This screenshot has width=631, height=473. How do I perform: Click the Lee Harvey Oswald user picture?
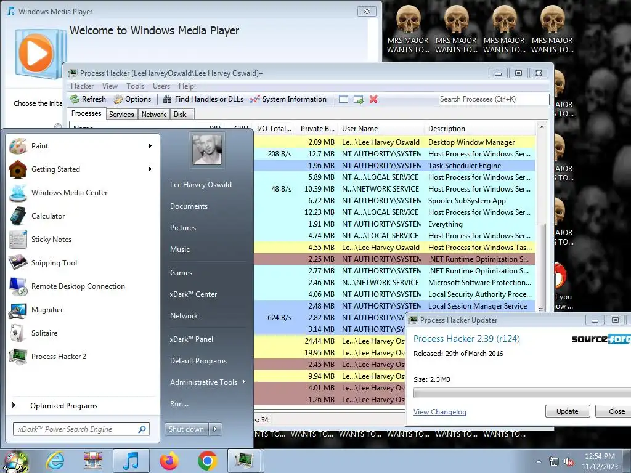coord(207,150)
